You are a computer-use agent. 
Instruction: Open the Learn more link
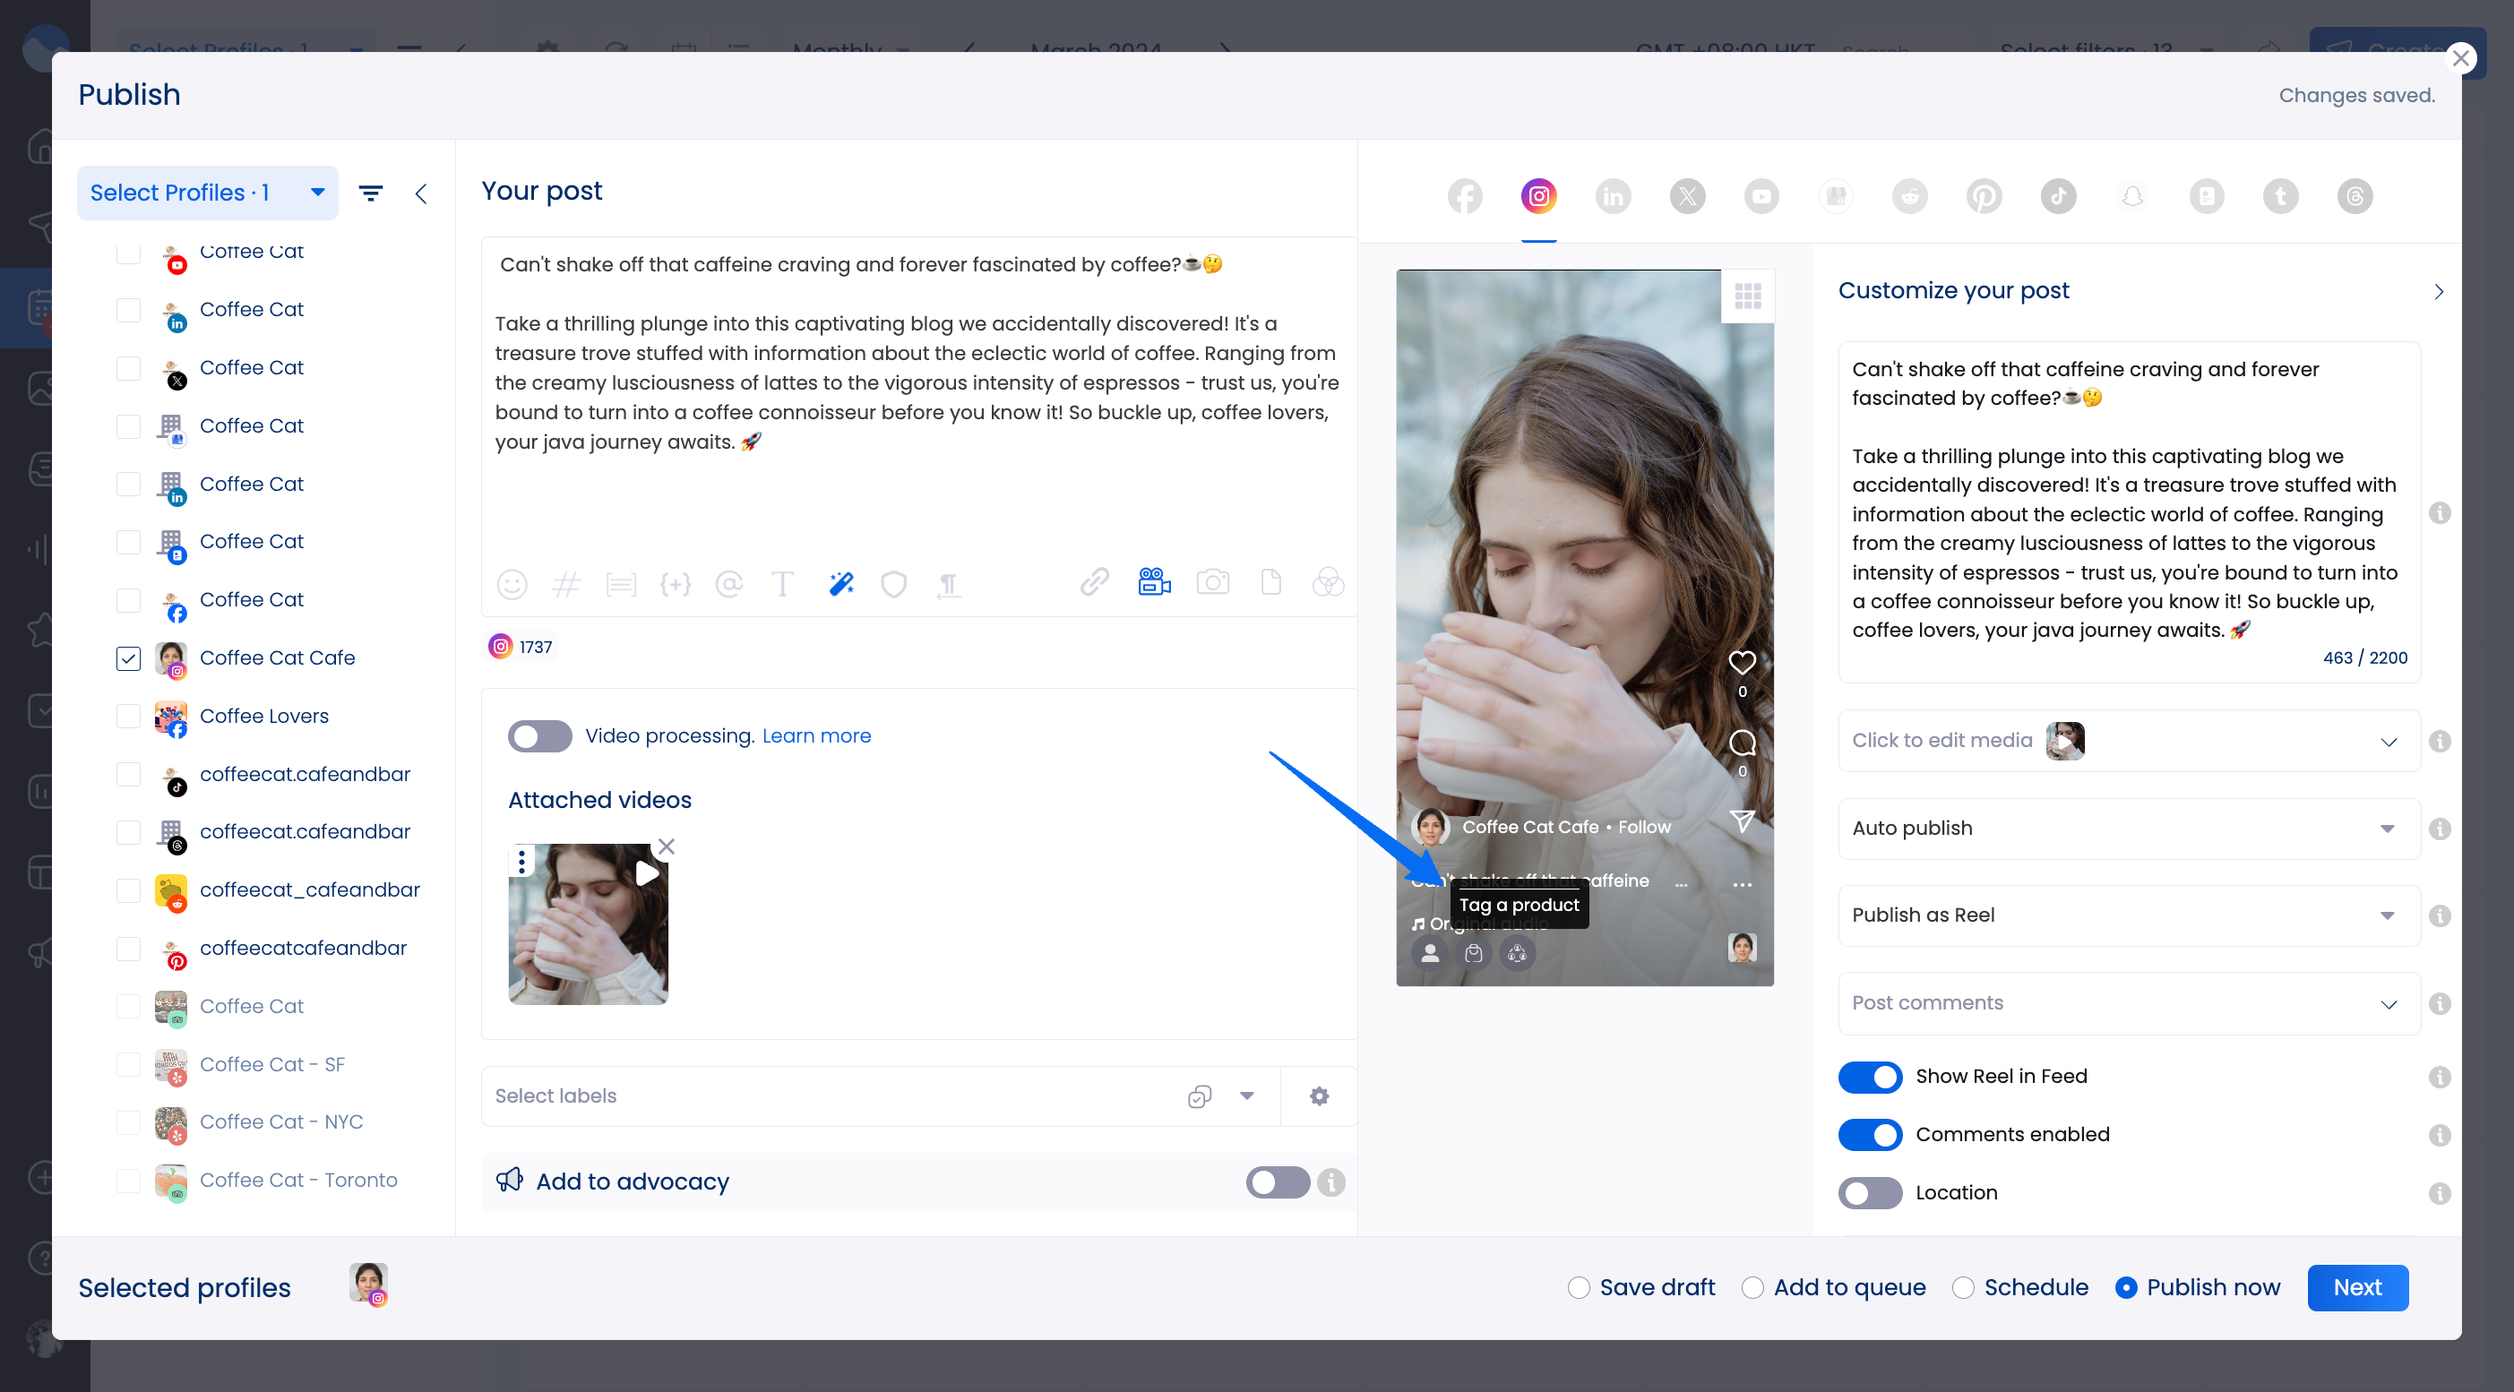[816, 736]
